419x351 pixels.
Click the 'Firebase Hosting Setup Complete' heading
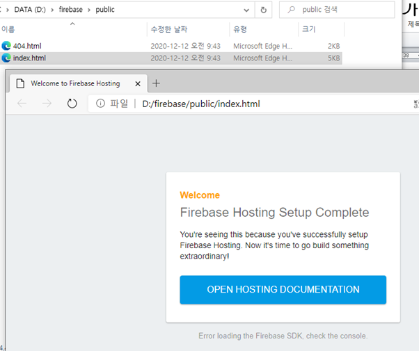[x=274, y=213]
